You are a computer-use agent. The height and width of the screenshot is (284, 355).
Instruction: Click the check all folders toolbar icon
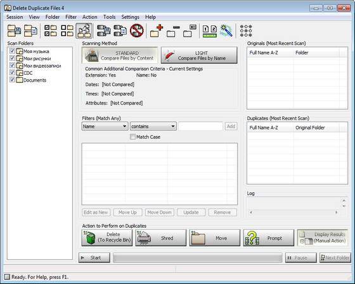51,31
